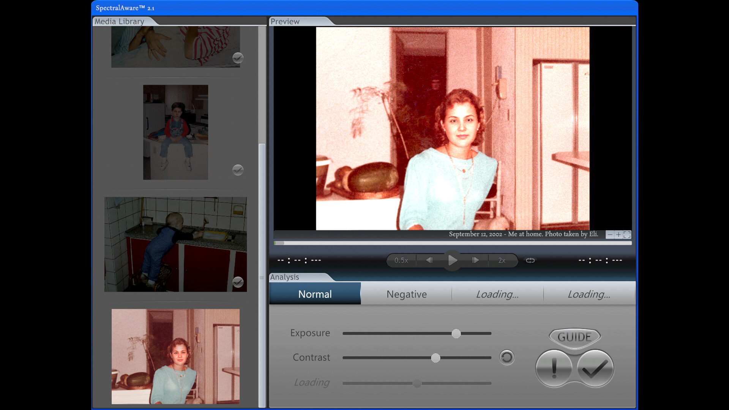
Task: Toggle the checkmark on the topmost library photo
Action: tap(237, 58)
